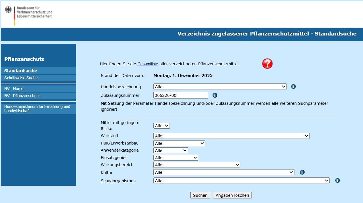
Task: Open the info icon beside Kultur
Action: click(x=302, y=172)
